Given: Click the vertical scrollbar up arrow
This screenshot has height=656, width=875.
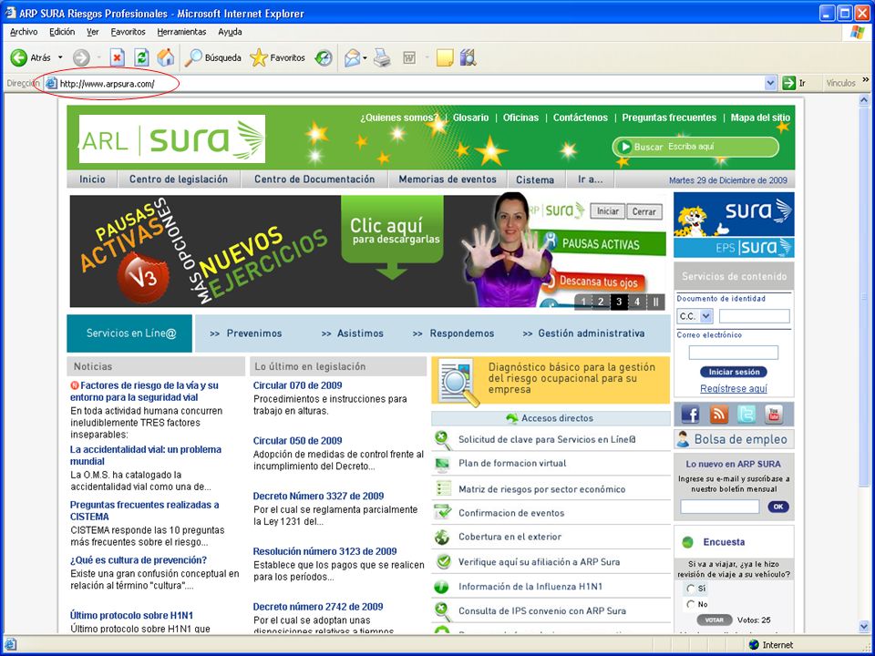Looking at the screenshot, I should click(864, 100).
